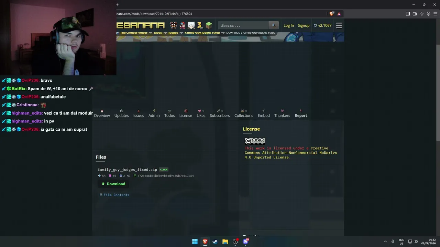440x247 pixels.
Task: Download family_guy_judges_fixed.zip
Action: pos(113,184)
